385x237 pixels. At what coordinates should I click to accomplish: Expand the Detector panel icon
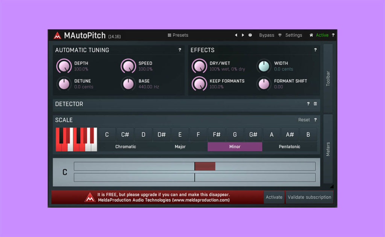315,103
